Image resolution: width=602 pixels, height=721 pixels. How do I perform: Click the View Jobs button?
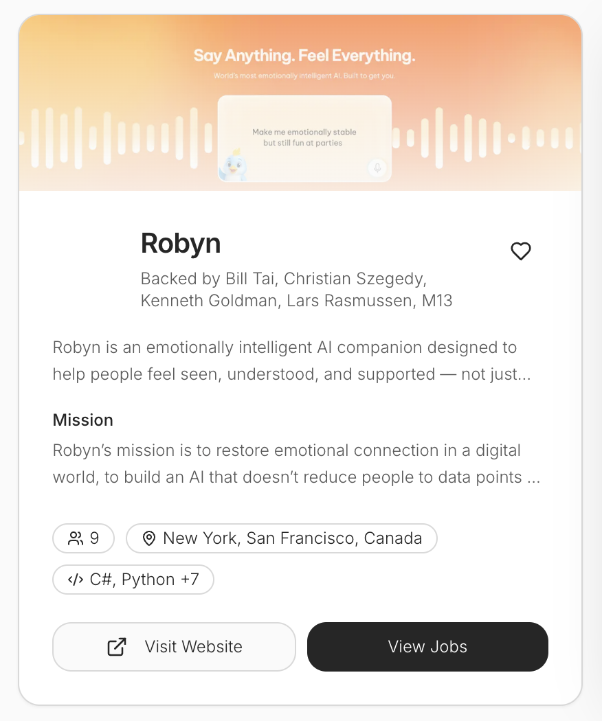pyautogui.click(x=427, y=646)
